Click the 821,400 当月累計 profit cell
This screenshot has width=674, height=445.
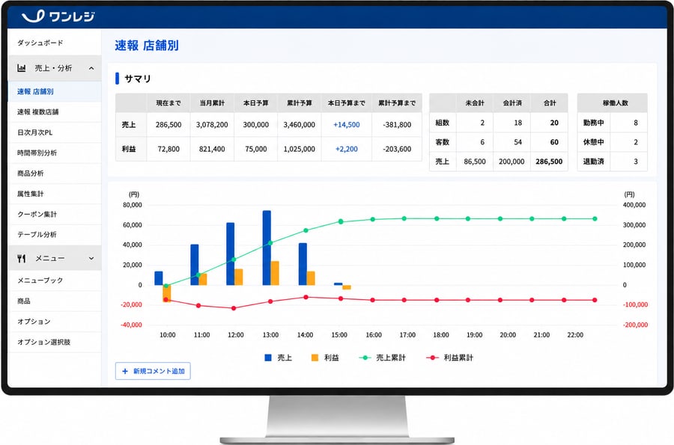pos(212,150)
